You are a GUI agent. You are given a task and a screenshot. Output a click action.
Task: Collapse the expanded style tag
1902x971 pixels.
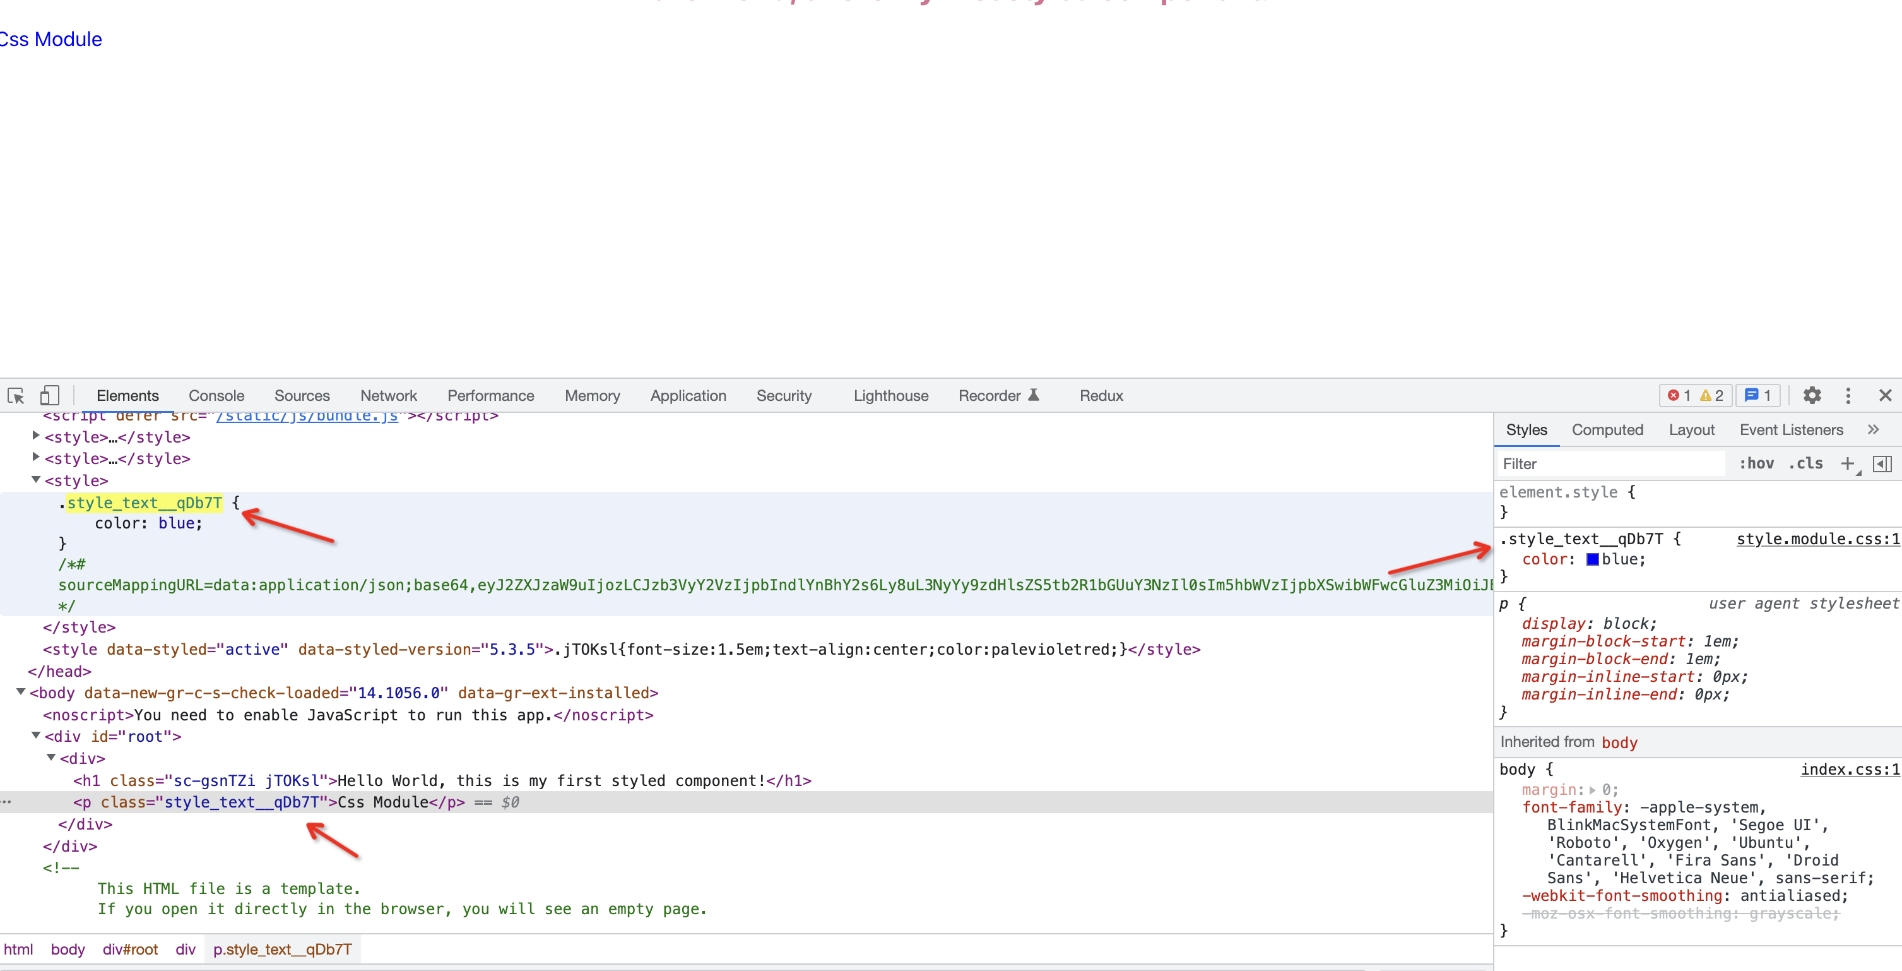35,480
